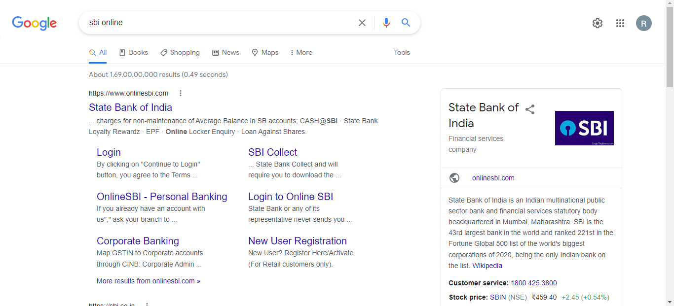Click the 'Financial services company' subtitle
Image resolution: width=674 pixels, height=306 pixels.
[476, 144]
